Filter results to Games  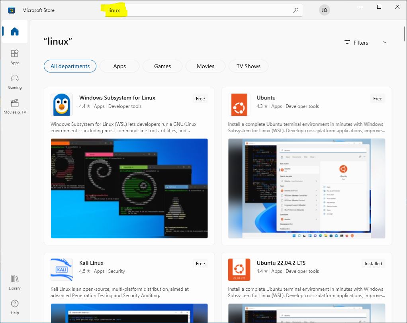point(162,66)
